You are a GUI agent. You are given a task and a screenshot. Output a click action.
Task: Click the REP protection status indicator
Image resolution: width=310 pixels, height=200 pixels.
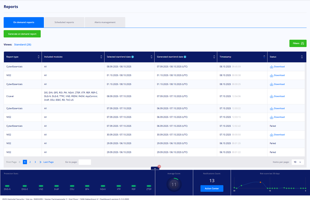pyautogui.click(x=134, y=186)
